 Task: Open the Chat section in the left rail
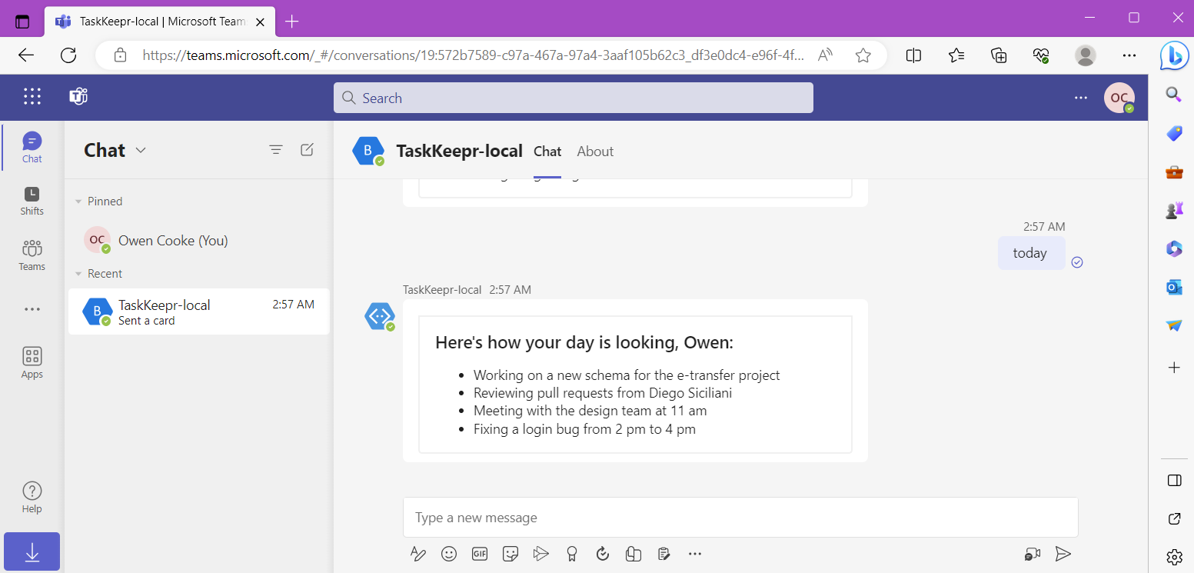[x=32, y=147]
